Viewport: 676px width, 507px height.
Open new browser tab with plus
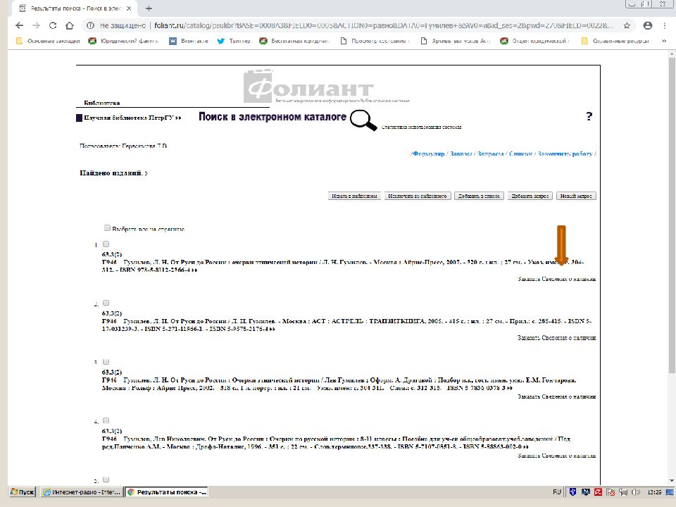pos(149,8)
